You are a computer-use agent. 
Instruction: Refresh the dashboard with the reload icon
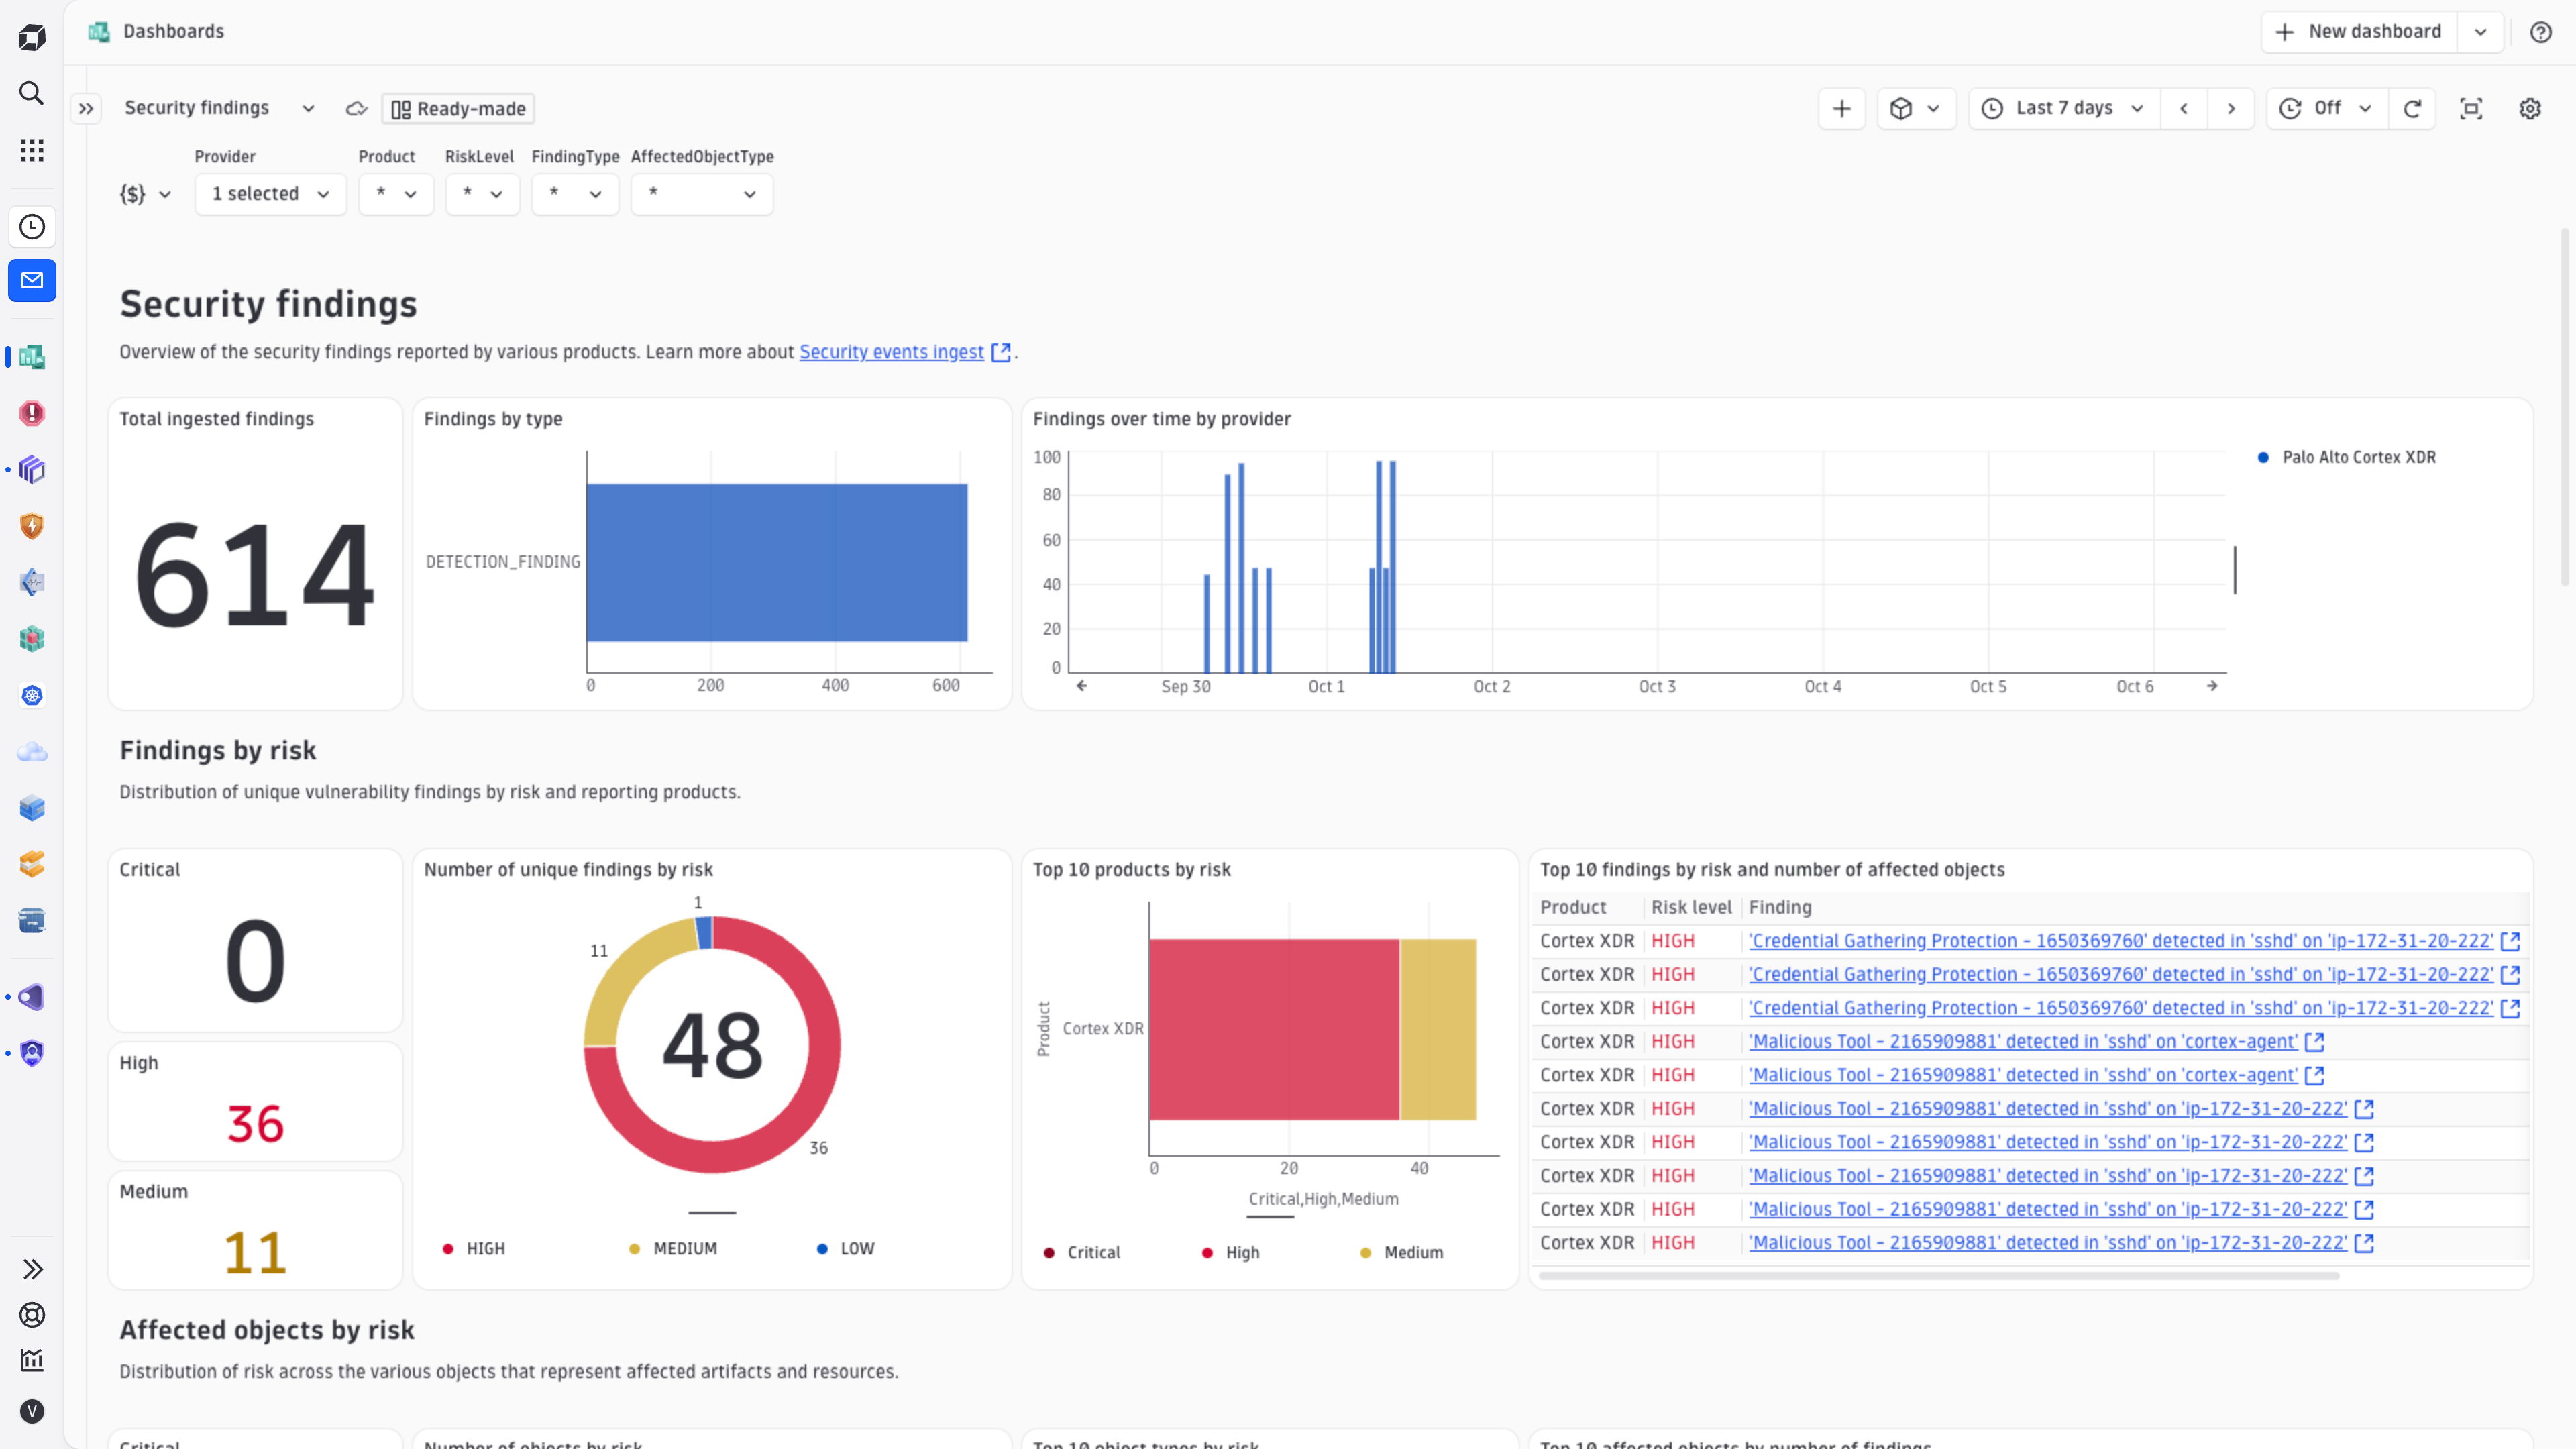pos(2412,109)
